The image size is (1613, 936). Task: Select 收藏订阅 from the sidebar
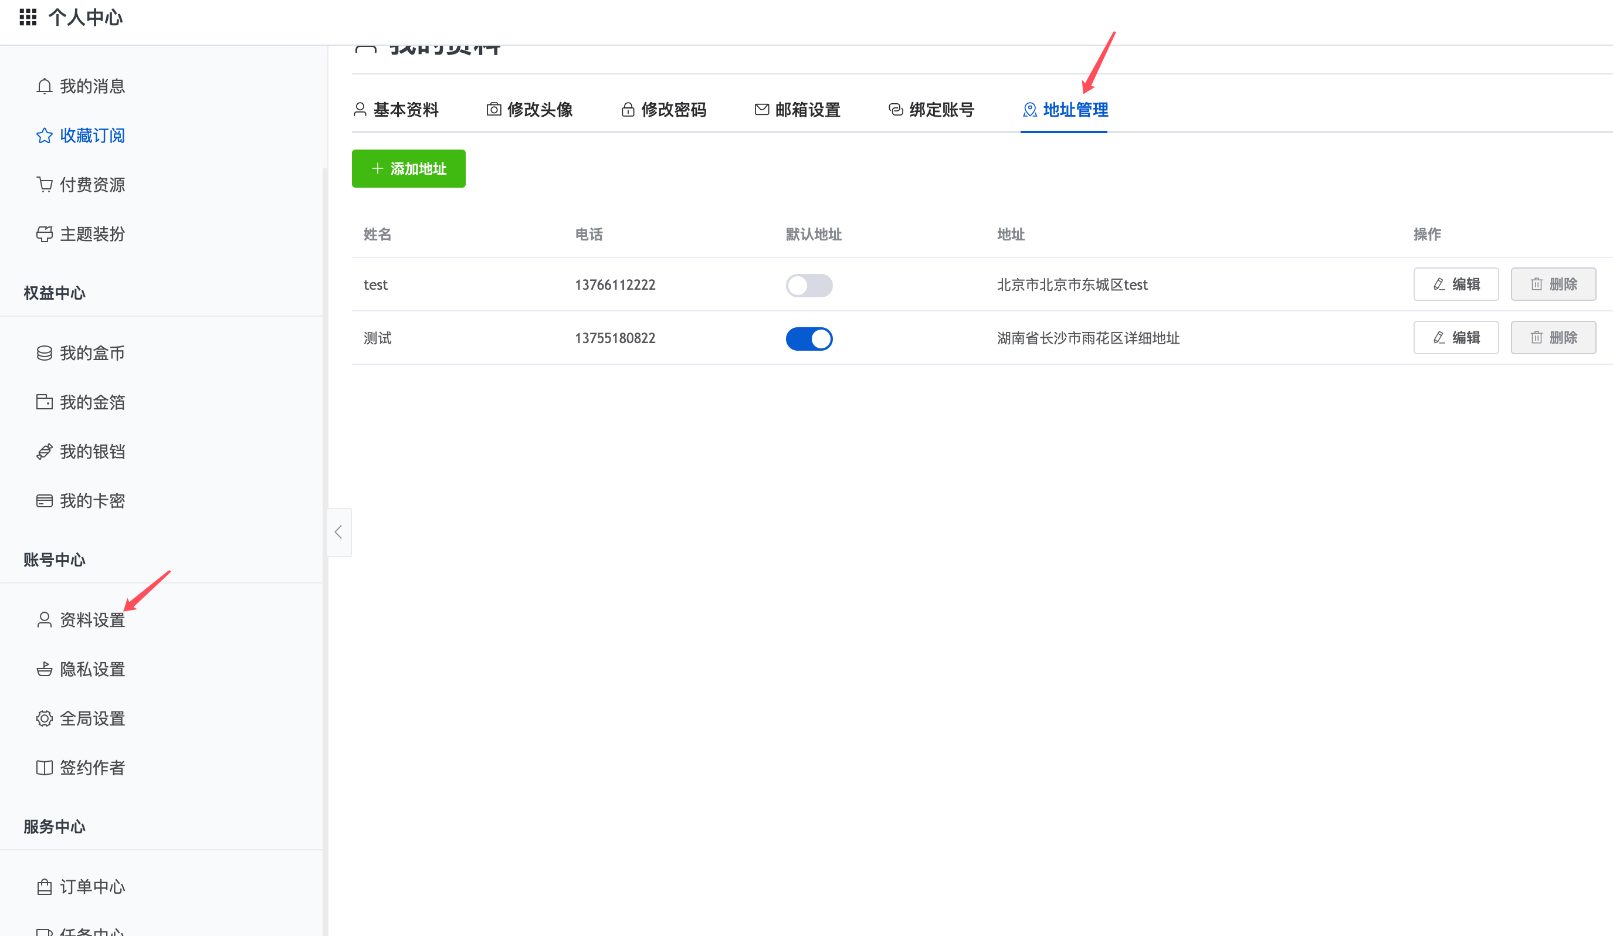[92, 135]
